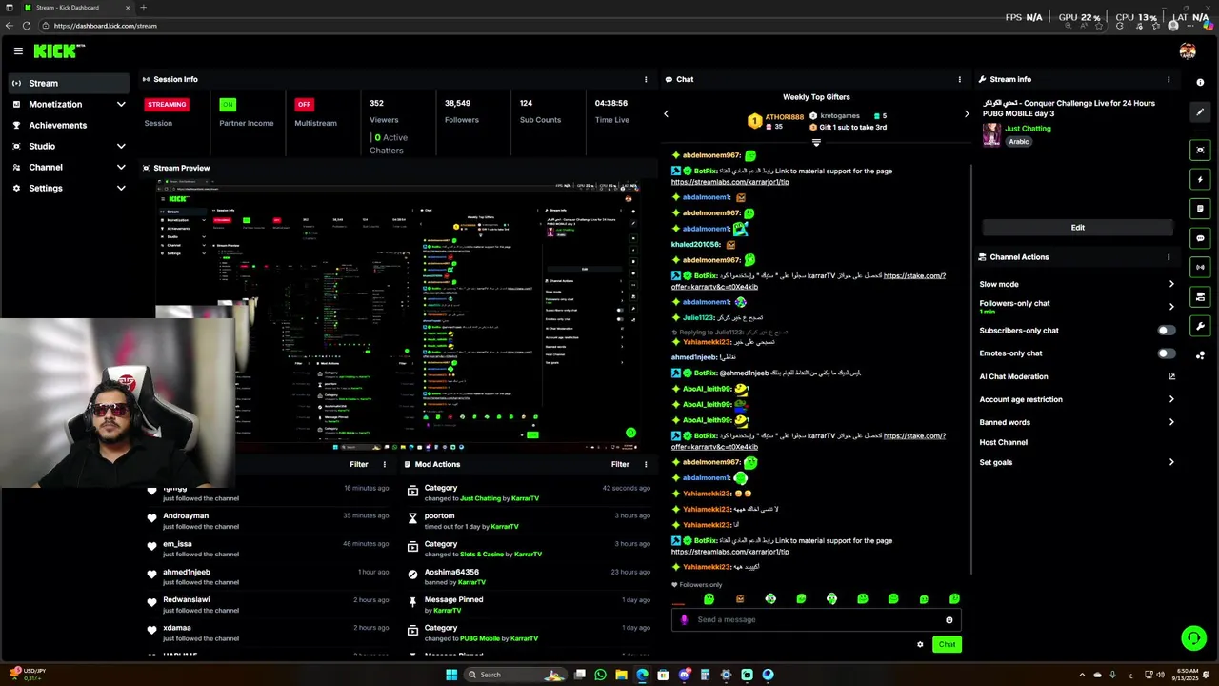Screen dimensions: 1219x686
Task: Click in the Send a message field
Action: pyautogui.click(x=816, y=619)
